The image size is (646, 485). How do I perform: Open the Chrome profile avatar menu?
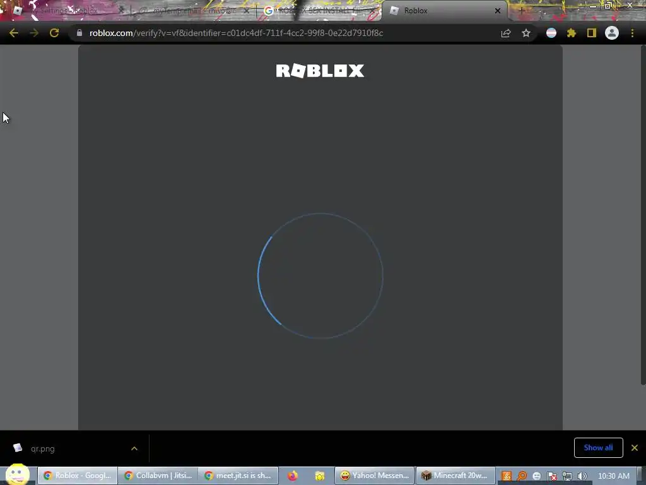[612, 33]
